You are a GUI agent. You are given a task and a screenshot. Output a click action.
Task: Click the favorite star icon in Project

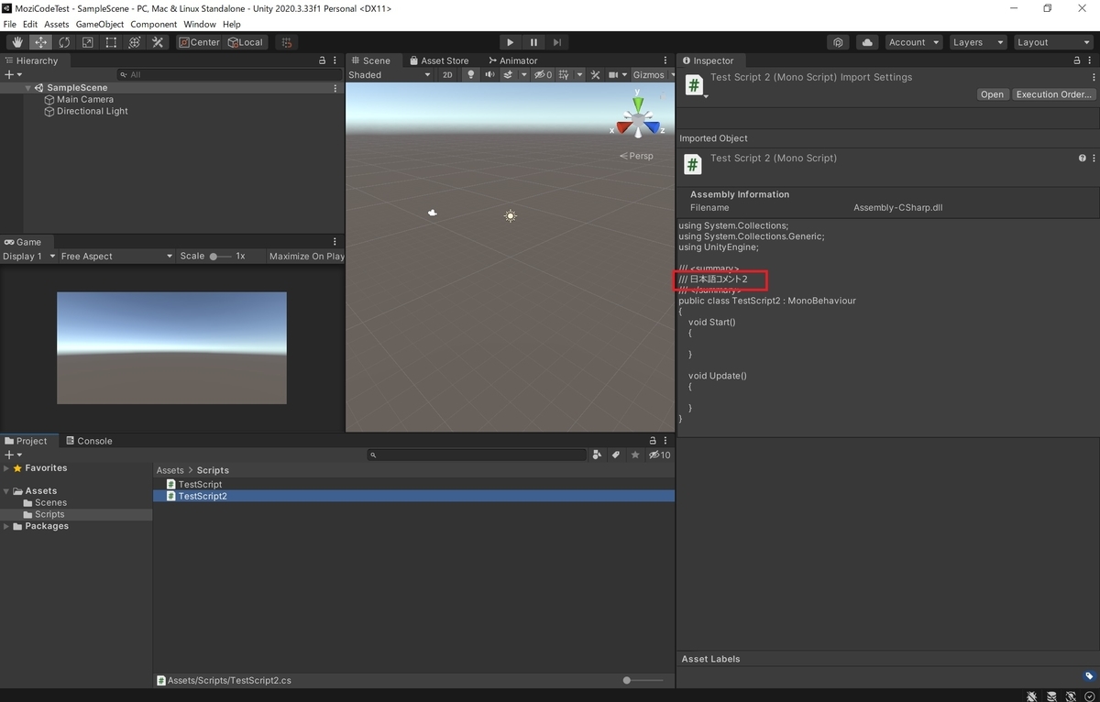pyautogui.click(x=635, y=455)
